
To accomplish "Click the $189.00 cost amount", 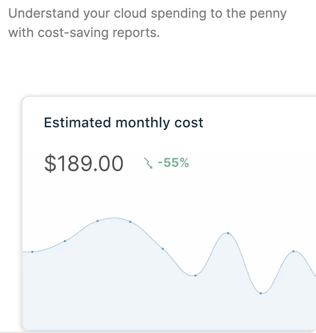I will point(84,163).
